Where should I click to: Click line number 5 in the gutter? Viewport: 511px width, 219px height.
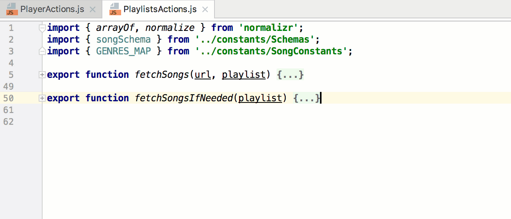pos(11,75)
